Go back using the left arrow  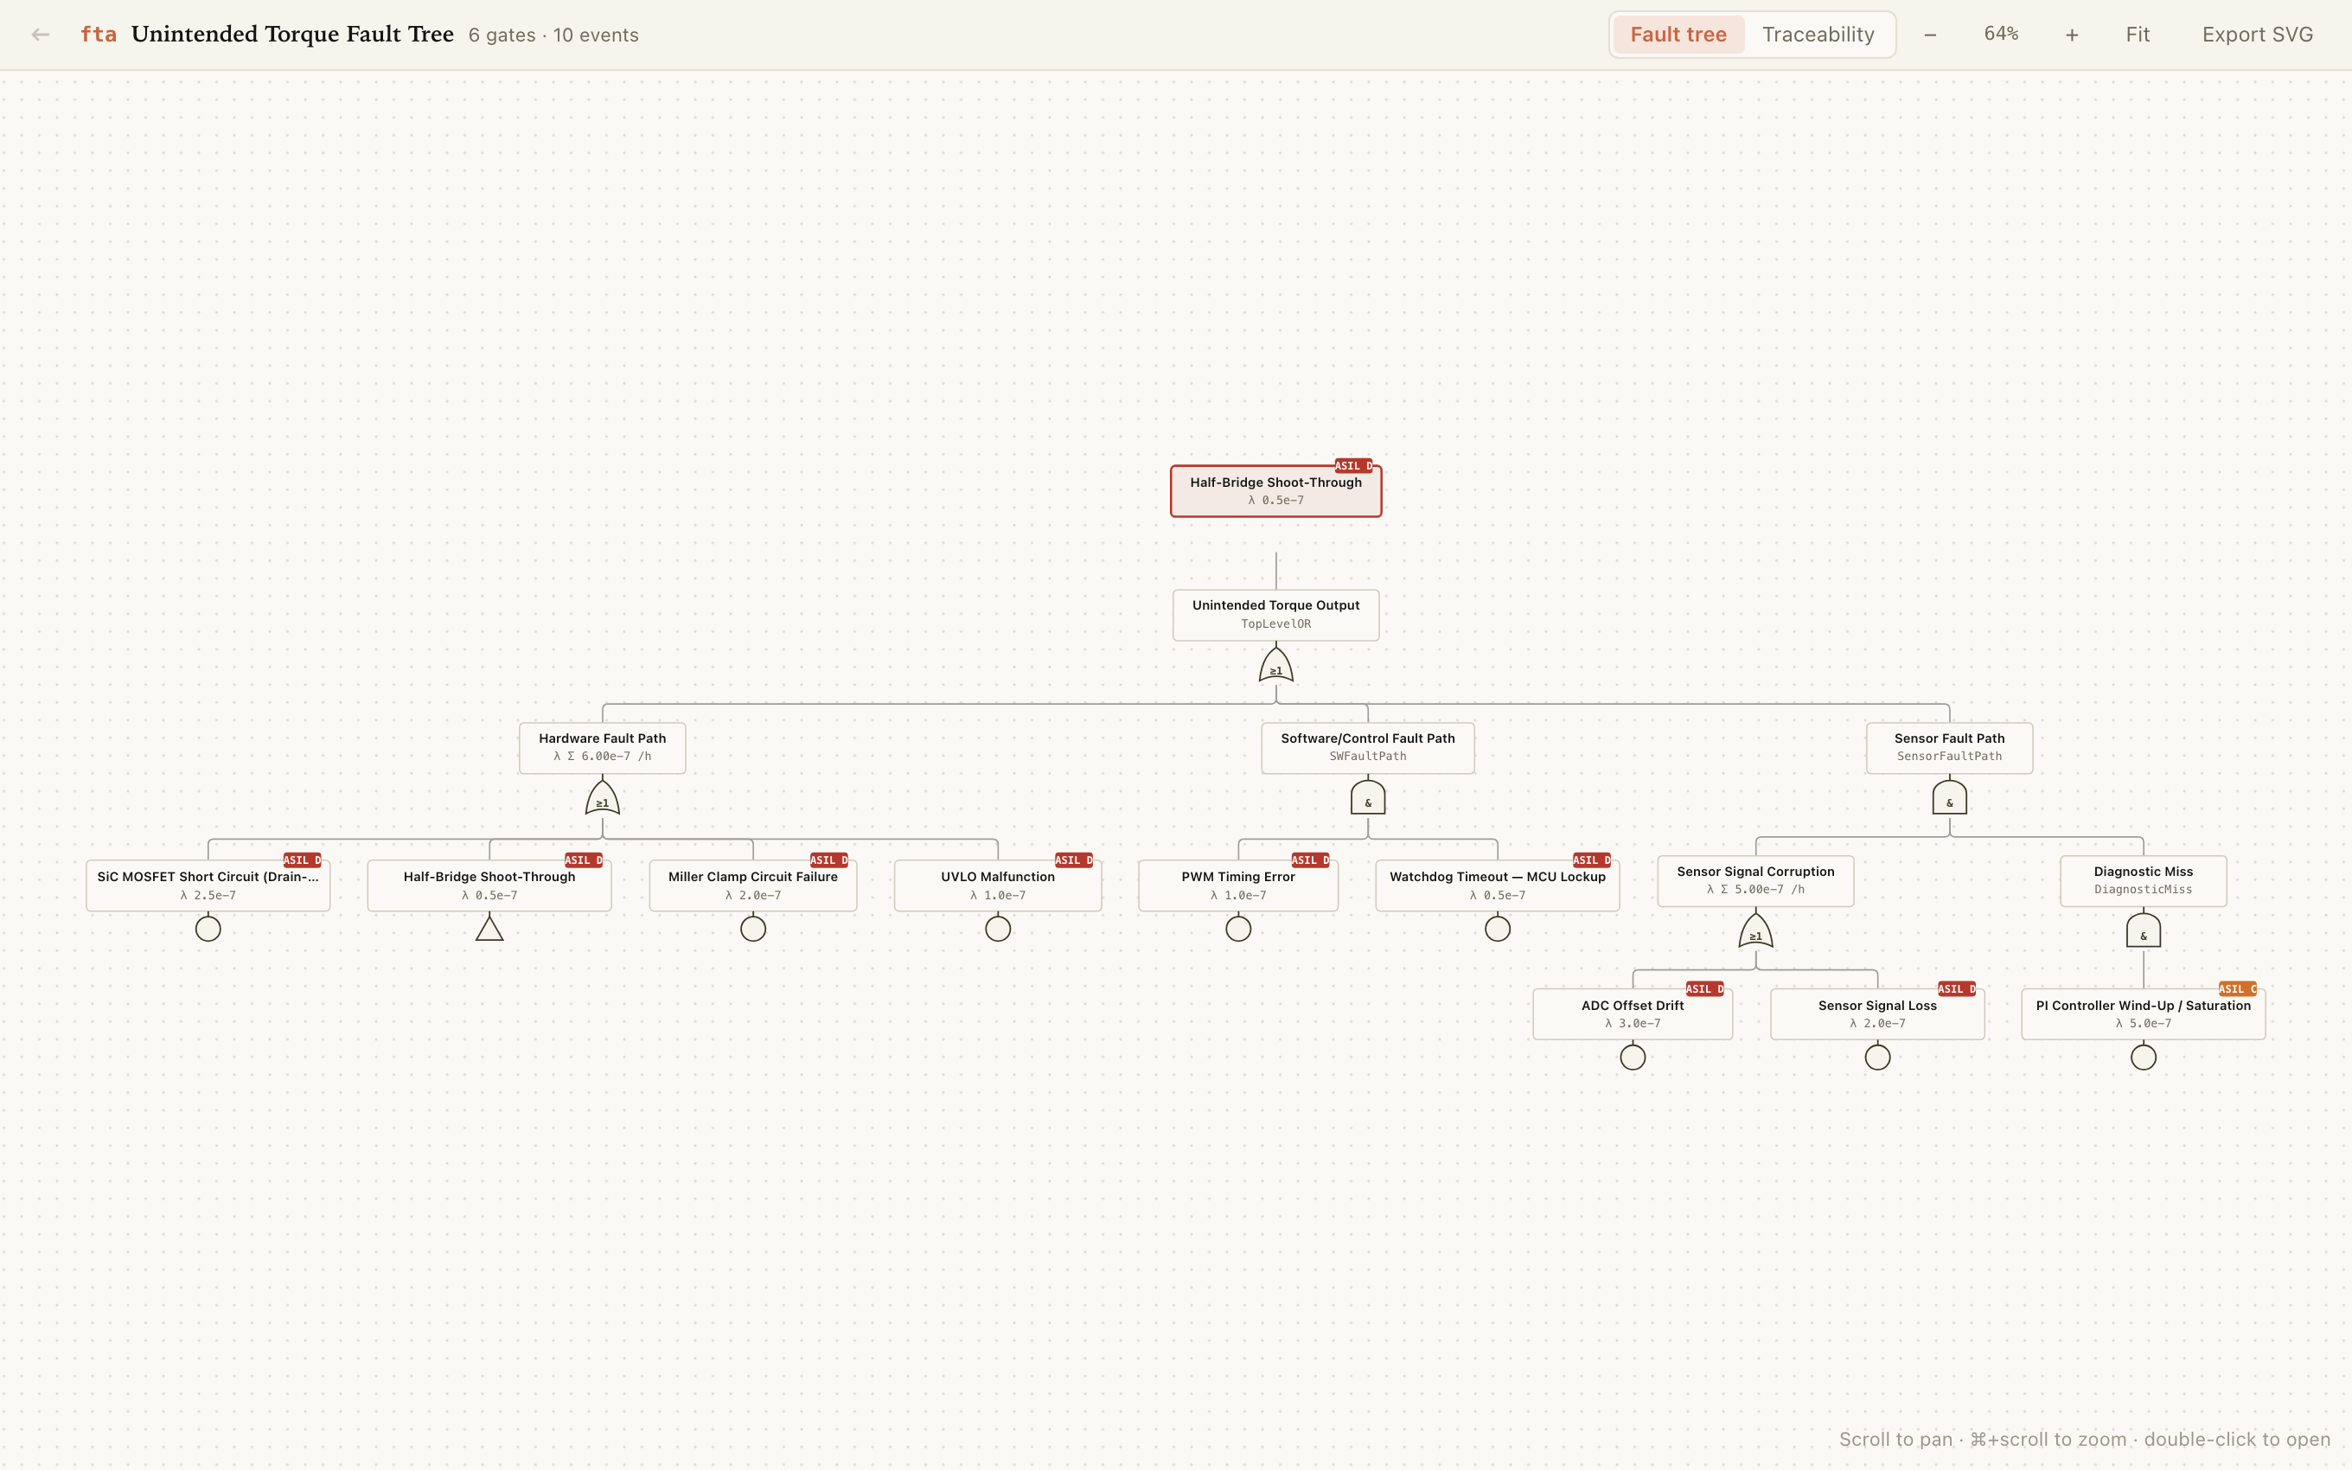point(40,35)
